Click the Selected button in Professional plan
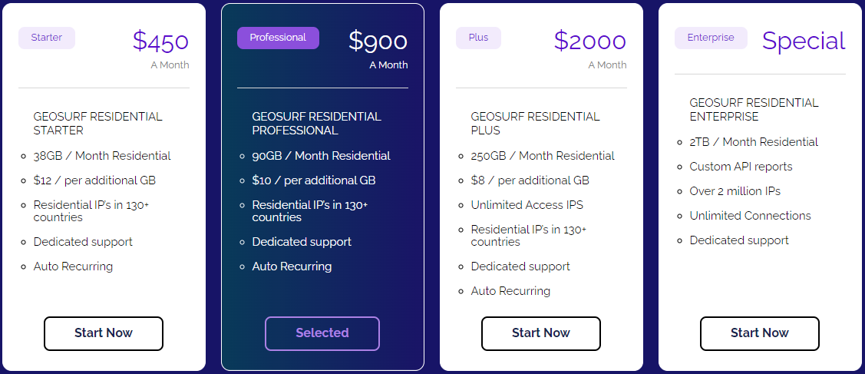Screen dimensions: 865x374 point(322,333)
